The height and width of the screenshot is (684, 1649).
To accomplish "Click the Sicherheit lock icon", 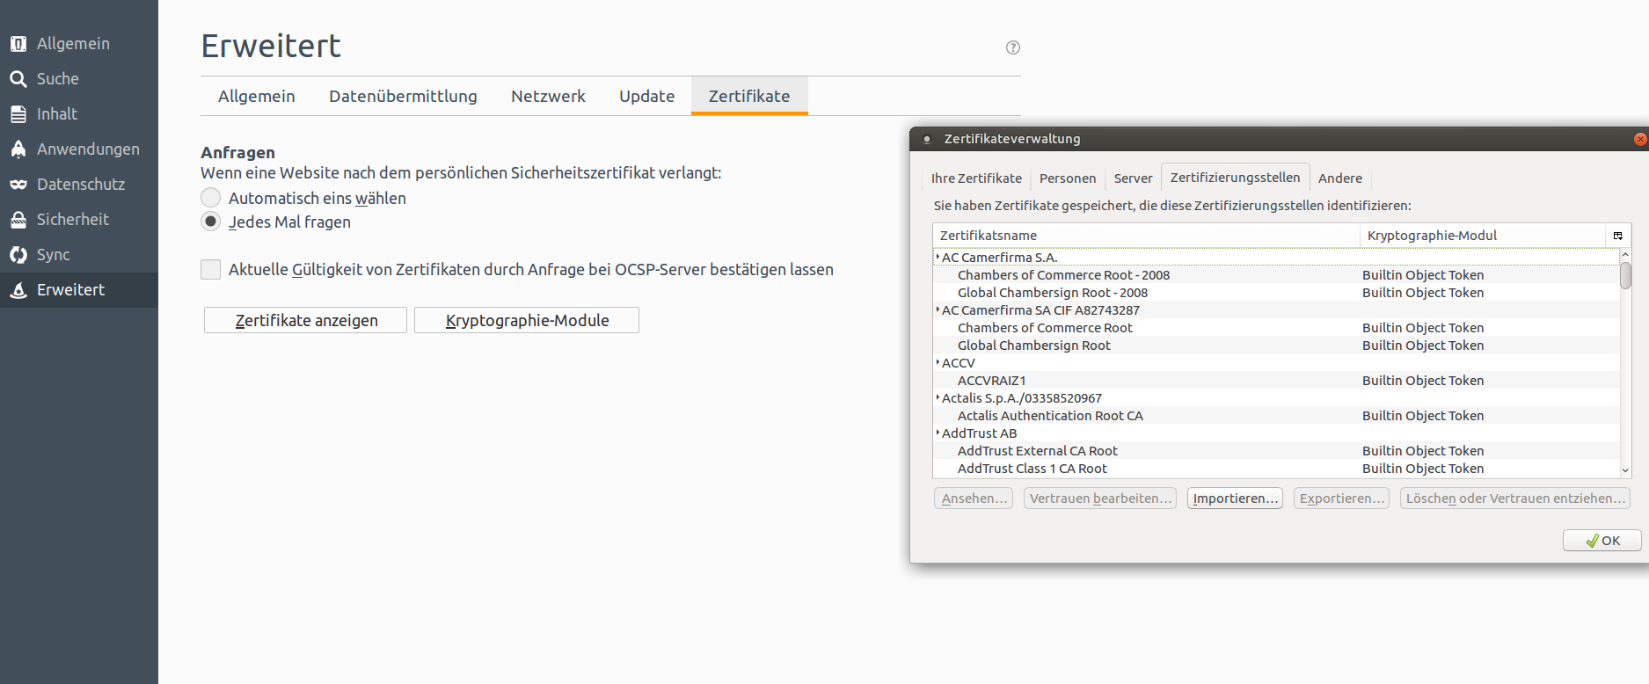I will 18,220.
